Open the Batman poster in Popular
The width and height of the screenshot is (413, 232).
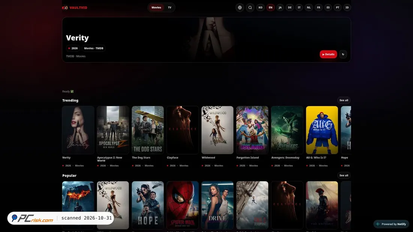tap(78, 205)
